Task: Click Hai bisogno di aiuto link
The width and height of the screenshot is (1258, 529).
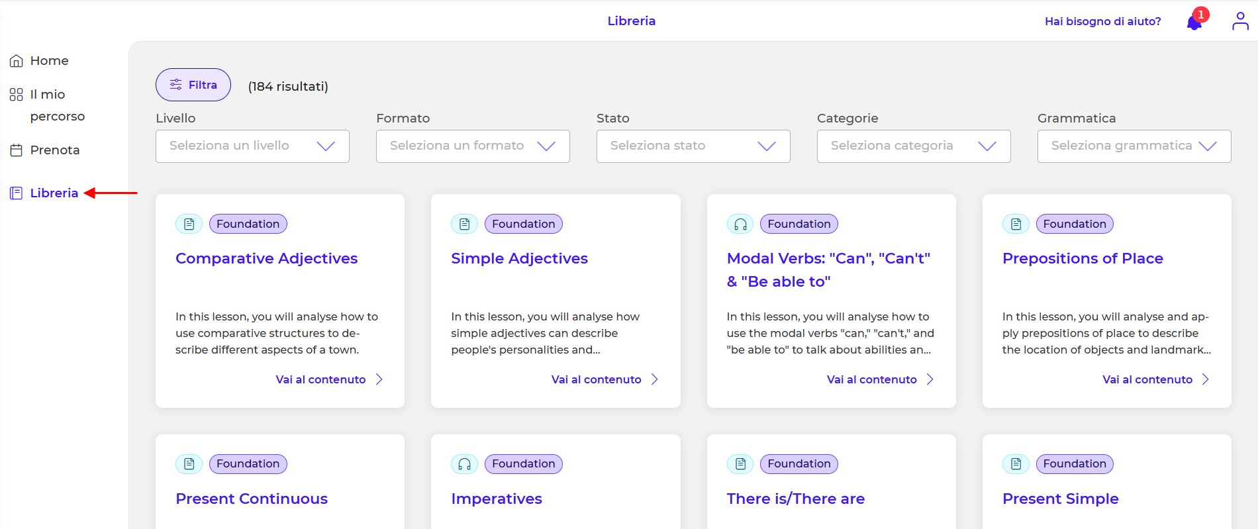Action: click(x=1102, y=21)
